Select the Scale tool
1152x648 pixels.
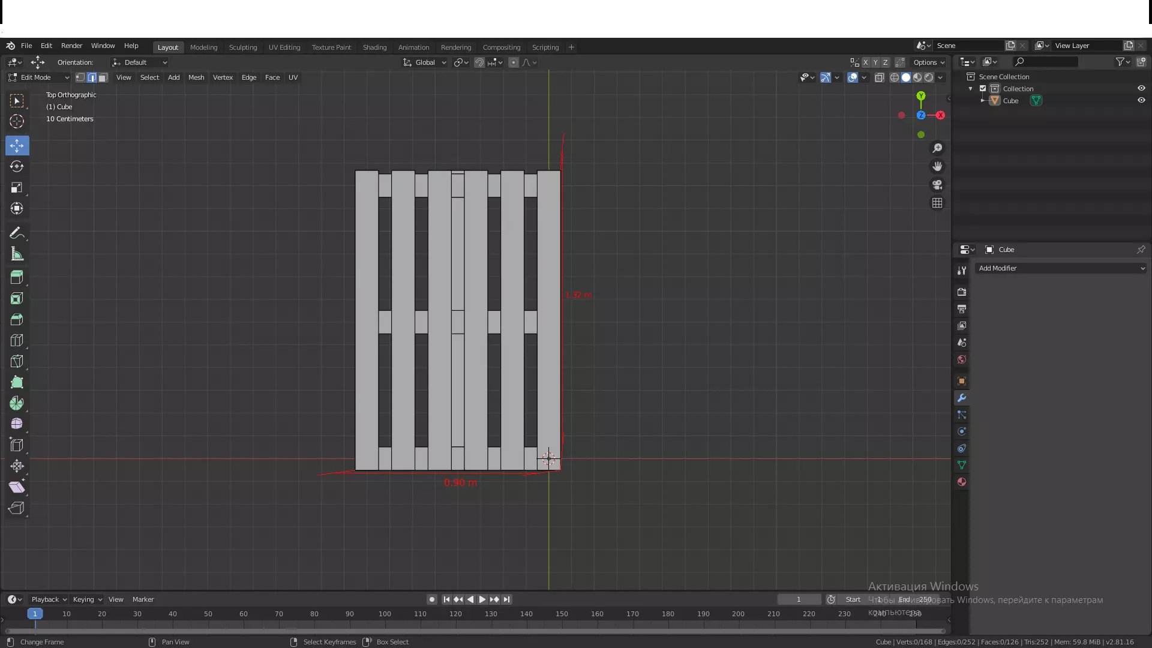pos(17,188)
